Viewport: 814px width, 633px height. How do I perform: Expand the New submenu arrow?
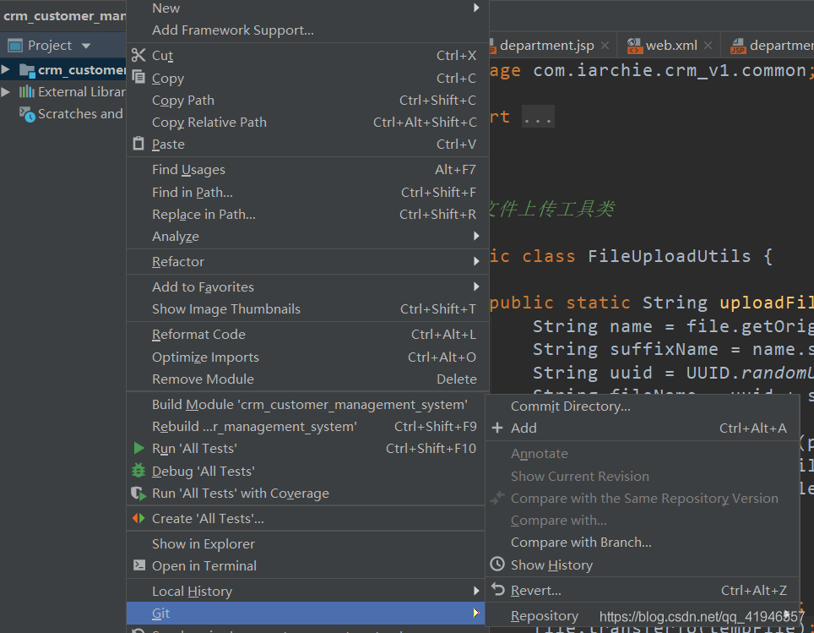click(x=476, y=8)
